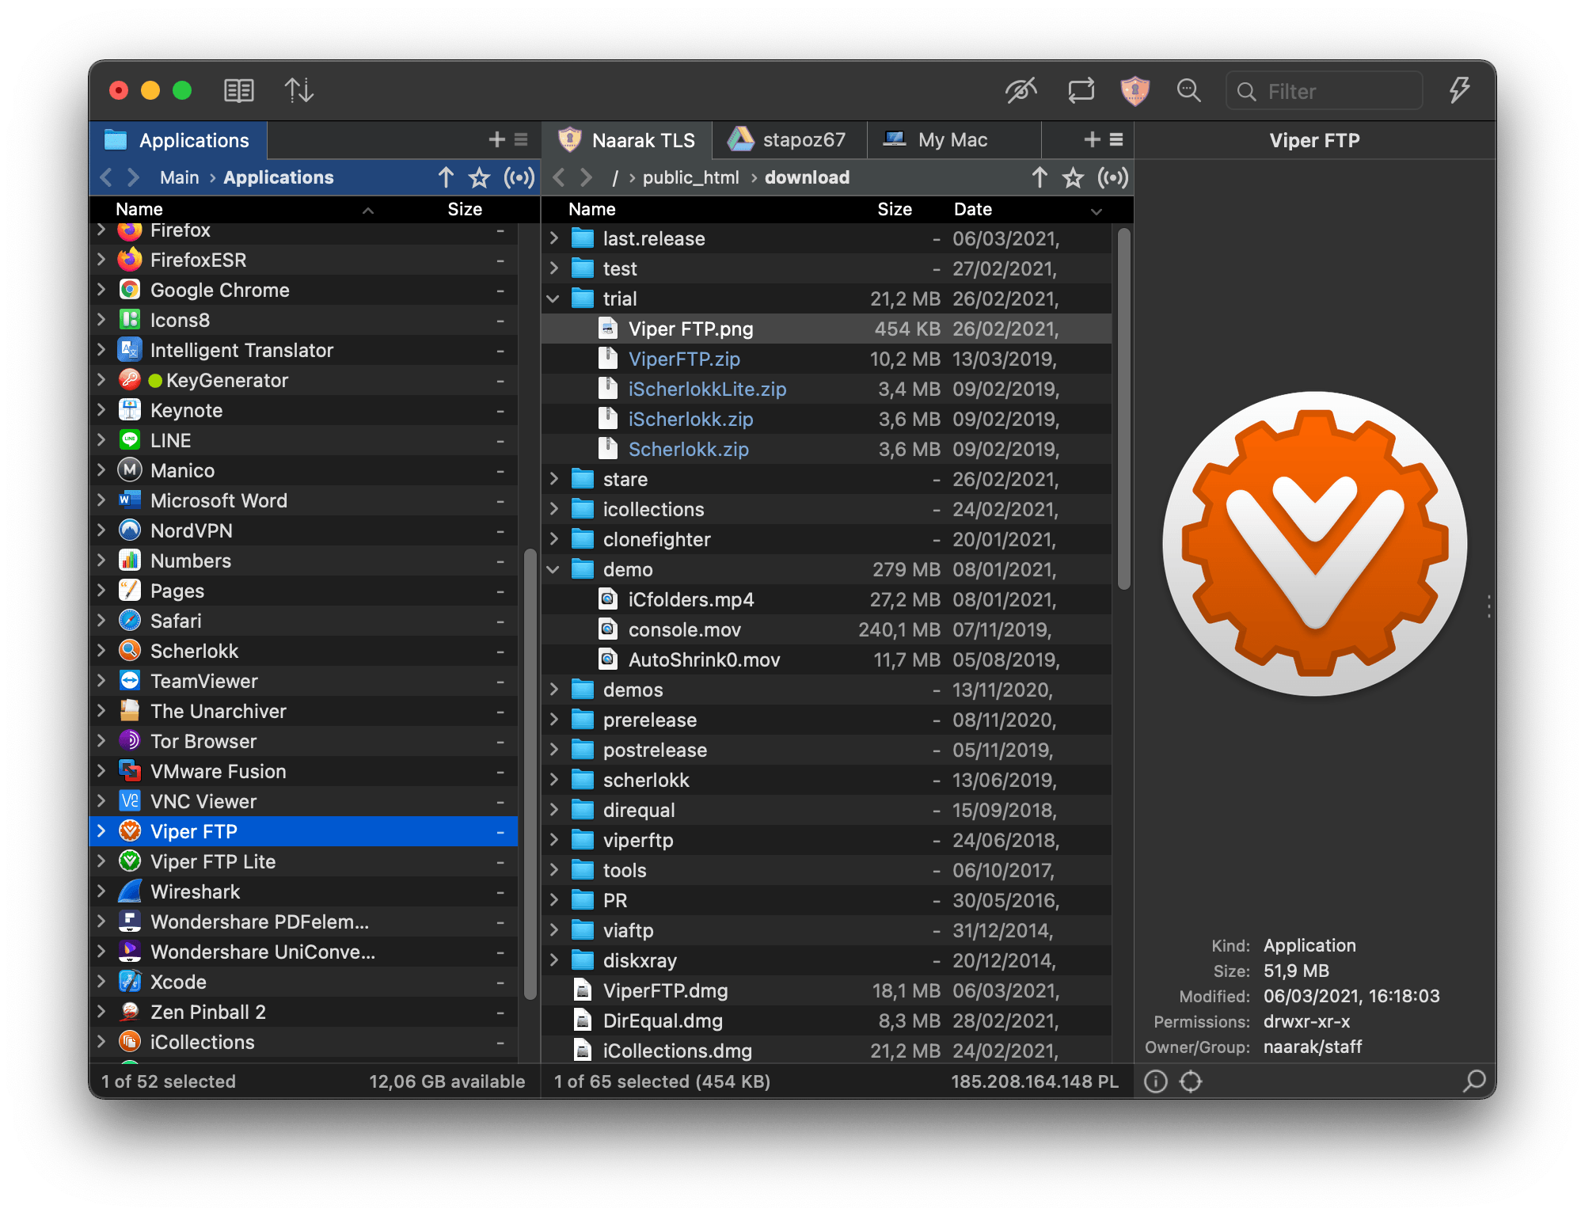Image resolution: width=1585 pixels, height=1216 pixels.
Task: Collapse the trial folder
Action: click(553, 299)
